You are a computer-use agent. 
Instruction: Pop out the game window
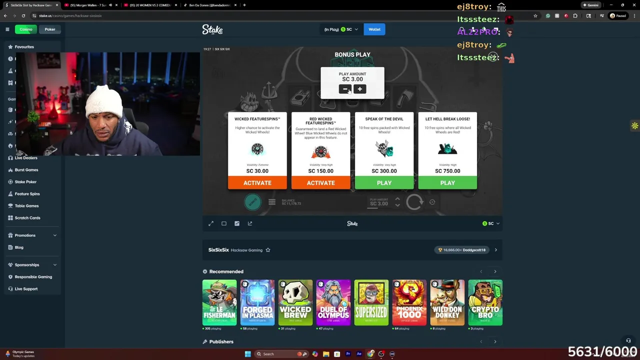pos(250,223)
